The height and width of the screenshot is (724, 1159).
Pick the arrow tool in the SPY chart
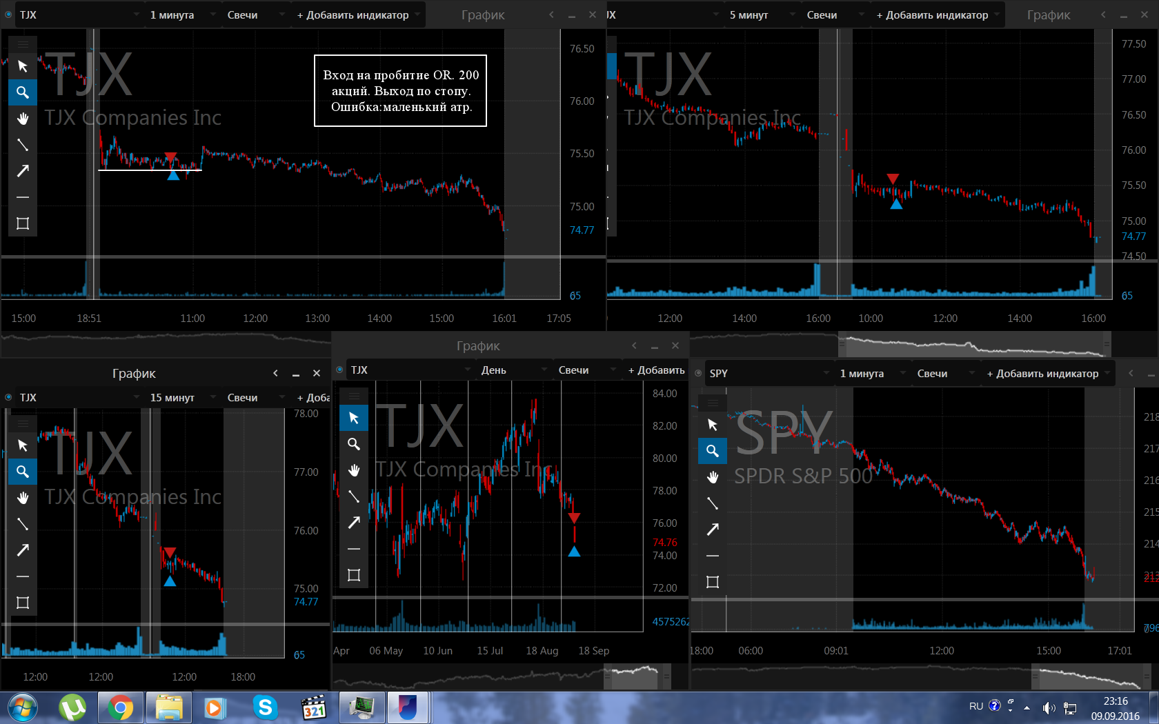tap(713, 530)
